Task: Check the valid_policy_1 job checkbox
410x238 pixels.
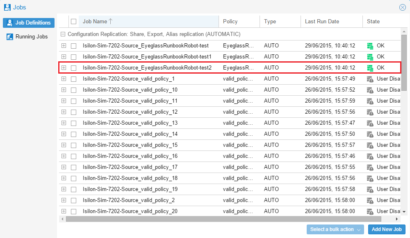Action: pos(74,79)
